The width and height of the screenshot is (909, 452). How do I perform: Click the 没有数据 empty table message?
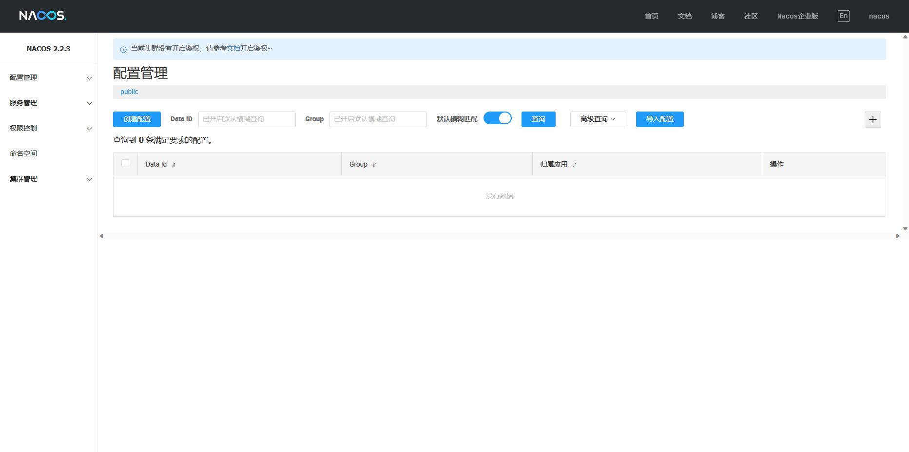[499, 196]
